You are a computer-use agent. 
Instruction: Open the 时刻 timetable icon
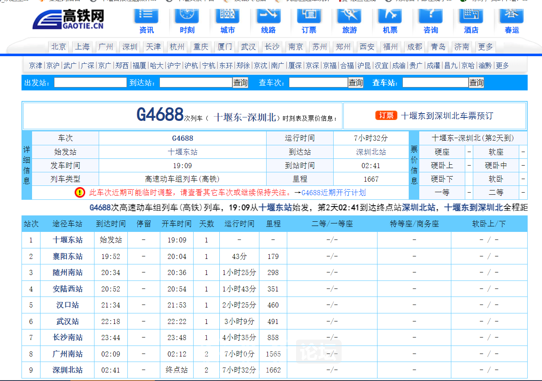(187, 21)
